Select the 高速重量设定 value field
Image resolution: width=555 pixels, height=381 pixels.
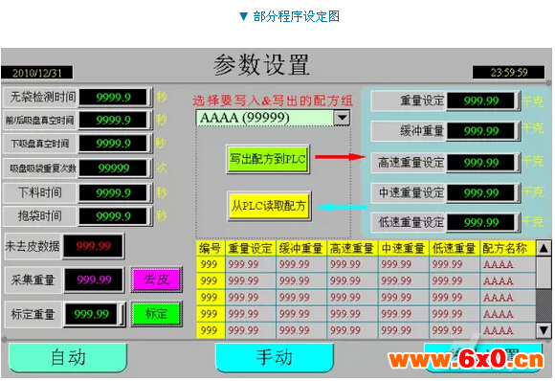tap(480, 163)
